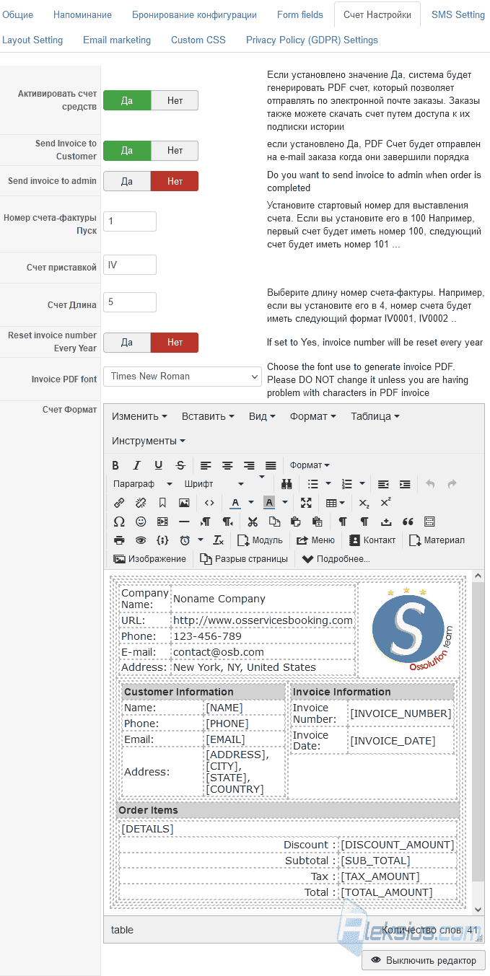Click the special character omega icon
490x976 pixels.
point(119,522)
